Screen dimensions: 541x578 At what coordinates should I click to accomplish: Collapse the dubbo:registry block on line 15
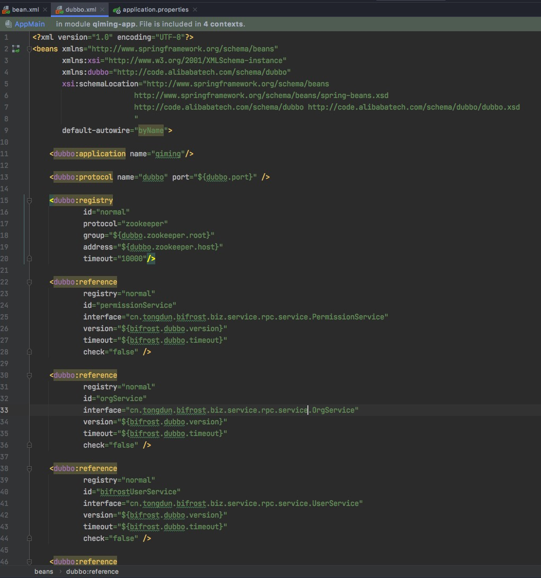pyautogui.click(x=29, y=200)
